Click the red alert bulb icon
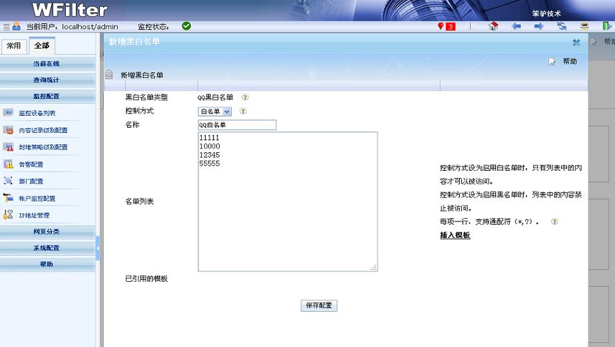Image resolution: width=615 pixels, height=347 pixels. click(441, 27)
